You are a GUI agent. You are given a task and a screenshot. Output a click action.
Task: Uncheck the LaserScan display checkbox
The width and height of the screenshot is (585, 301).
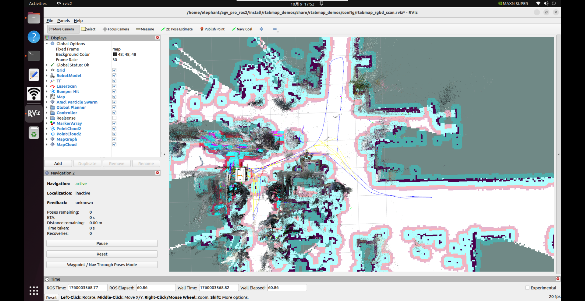(114, 86)
